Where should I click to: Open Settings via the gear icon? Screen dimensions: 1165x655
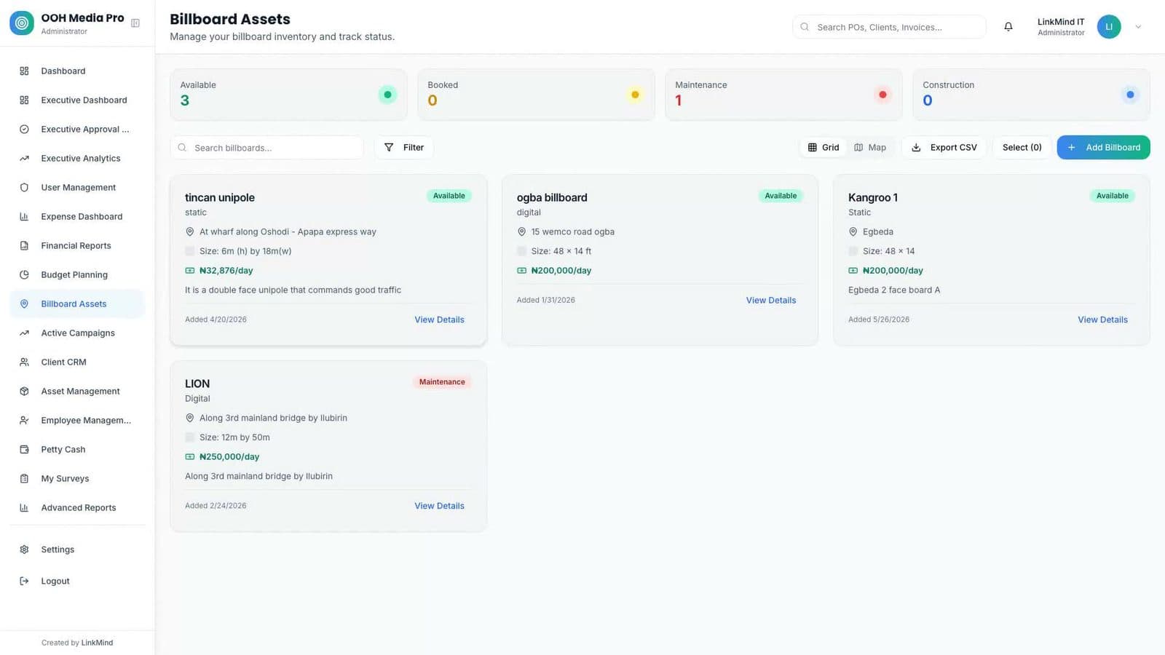(24, 549)
